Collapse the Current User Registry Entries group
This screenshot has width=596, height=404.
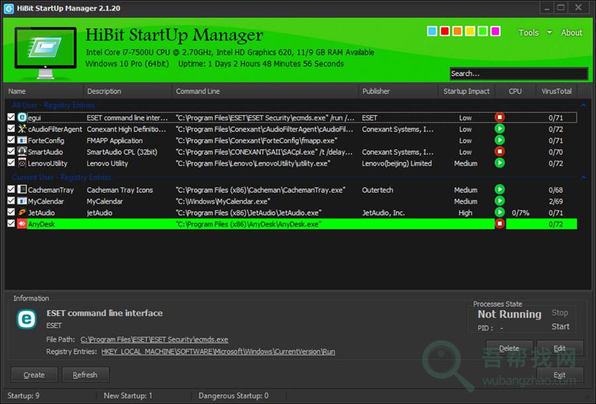[x=583, y=177]
